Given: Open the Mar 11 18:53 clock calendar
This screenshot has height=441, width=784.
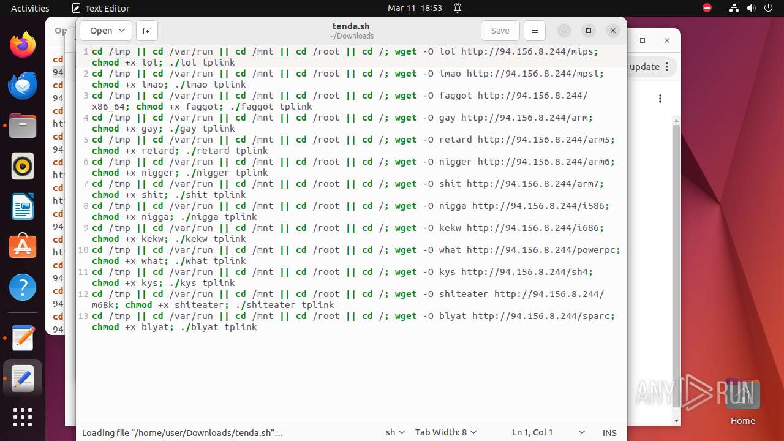Looking at the screenshot, I should (415, 8).
